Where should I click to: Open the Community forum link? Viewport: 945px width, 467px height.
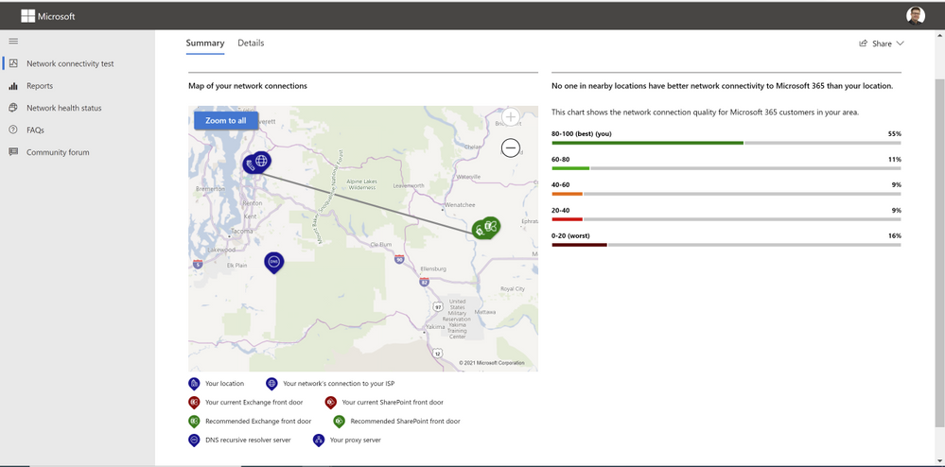58,152
